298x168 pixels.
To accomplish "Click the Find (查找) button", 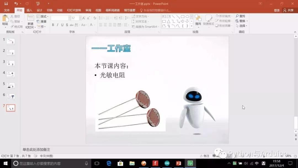I will click(240, 16).
